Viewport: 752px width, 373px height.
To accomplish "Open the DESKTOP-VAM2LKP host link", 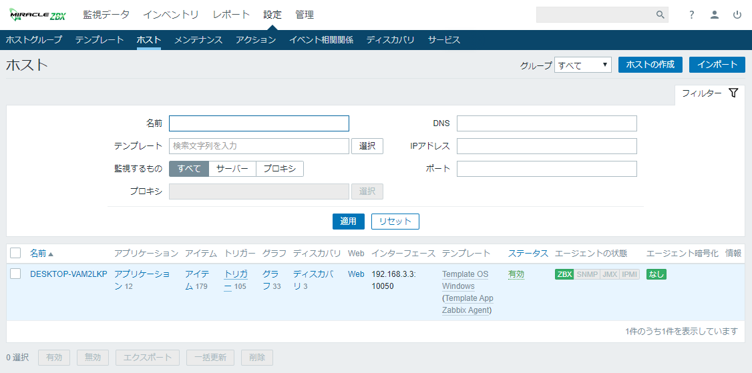I will tap(68, 274).
